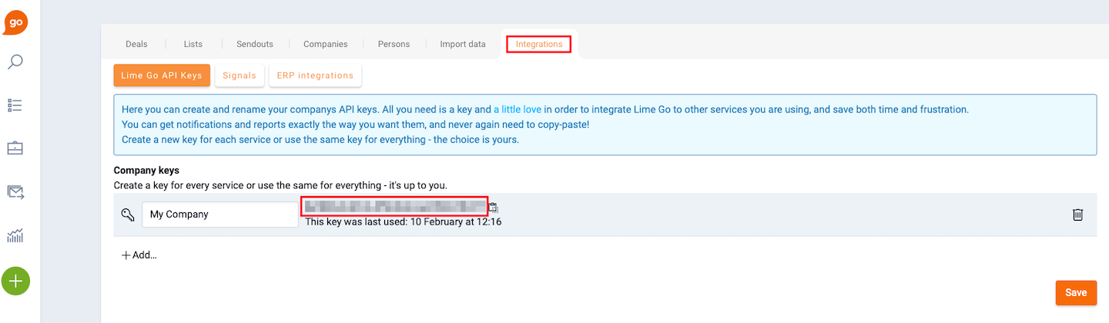Viewport: 1109px width, 323px height.
Task: Switch to the Deals tab
Action: (136, 44)
